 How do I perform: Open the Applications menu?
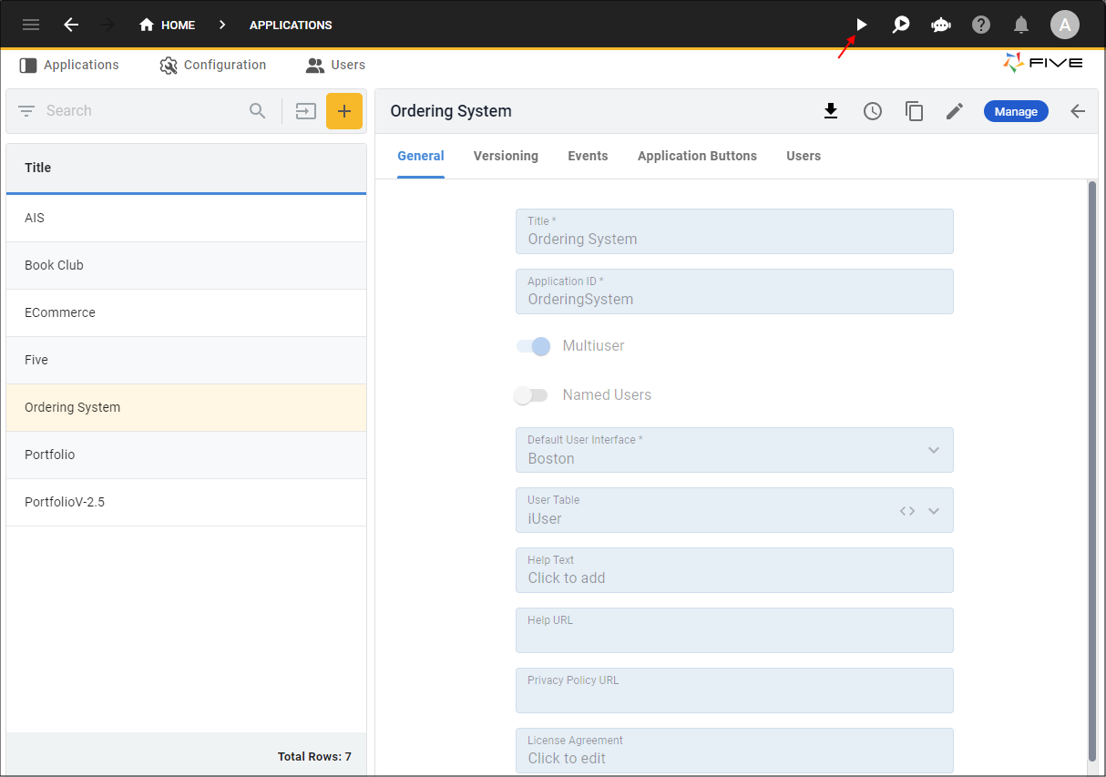tap(69, 65)
